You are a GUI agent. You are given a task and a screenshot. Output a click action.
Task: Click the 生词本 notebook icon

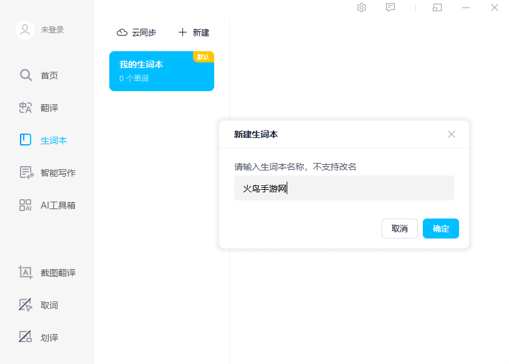click(x=26, y=140)
